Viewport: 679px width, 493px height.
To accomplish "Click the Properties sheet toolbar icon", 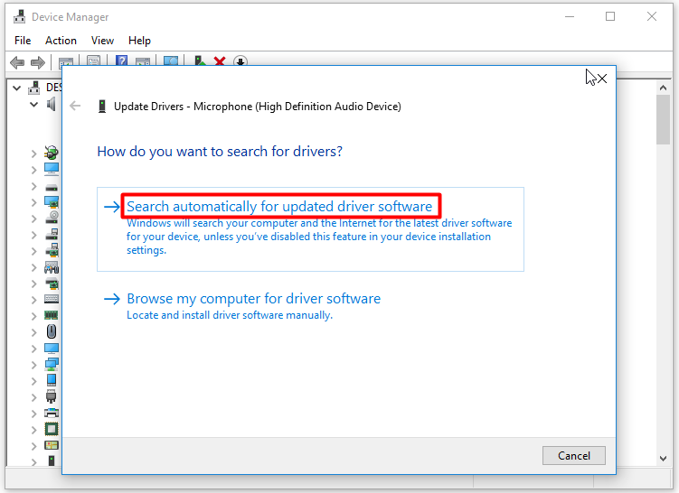I will tap(93, 61).
